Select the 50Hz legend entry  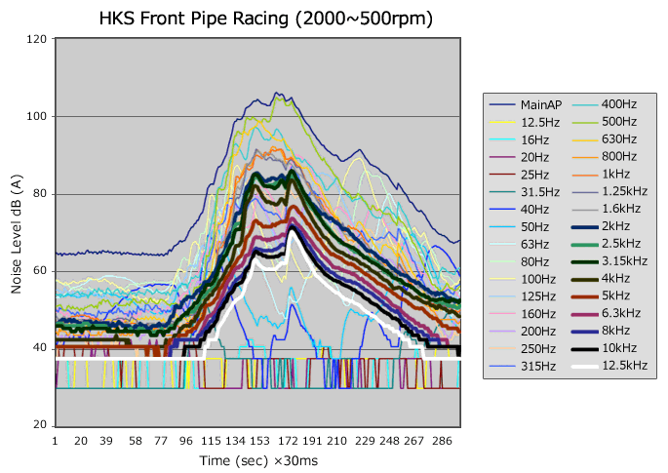coord(519,226)
